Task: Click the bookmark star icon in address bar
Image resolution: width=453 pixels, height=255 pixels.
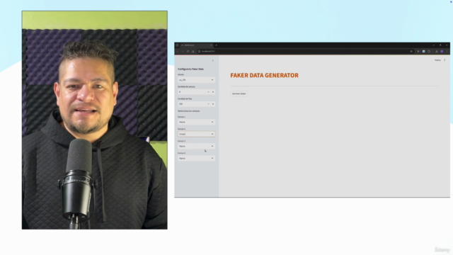Action: pyautogui.click(x=411, y=51)
